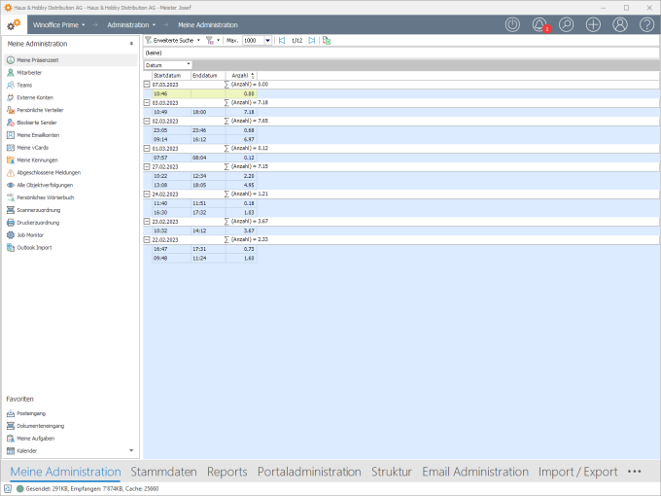This screenshot has width=661, height=496.
Task: Switch to the Stammdaten tab
Action: point(163,472)
